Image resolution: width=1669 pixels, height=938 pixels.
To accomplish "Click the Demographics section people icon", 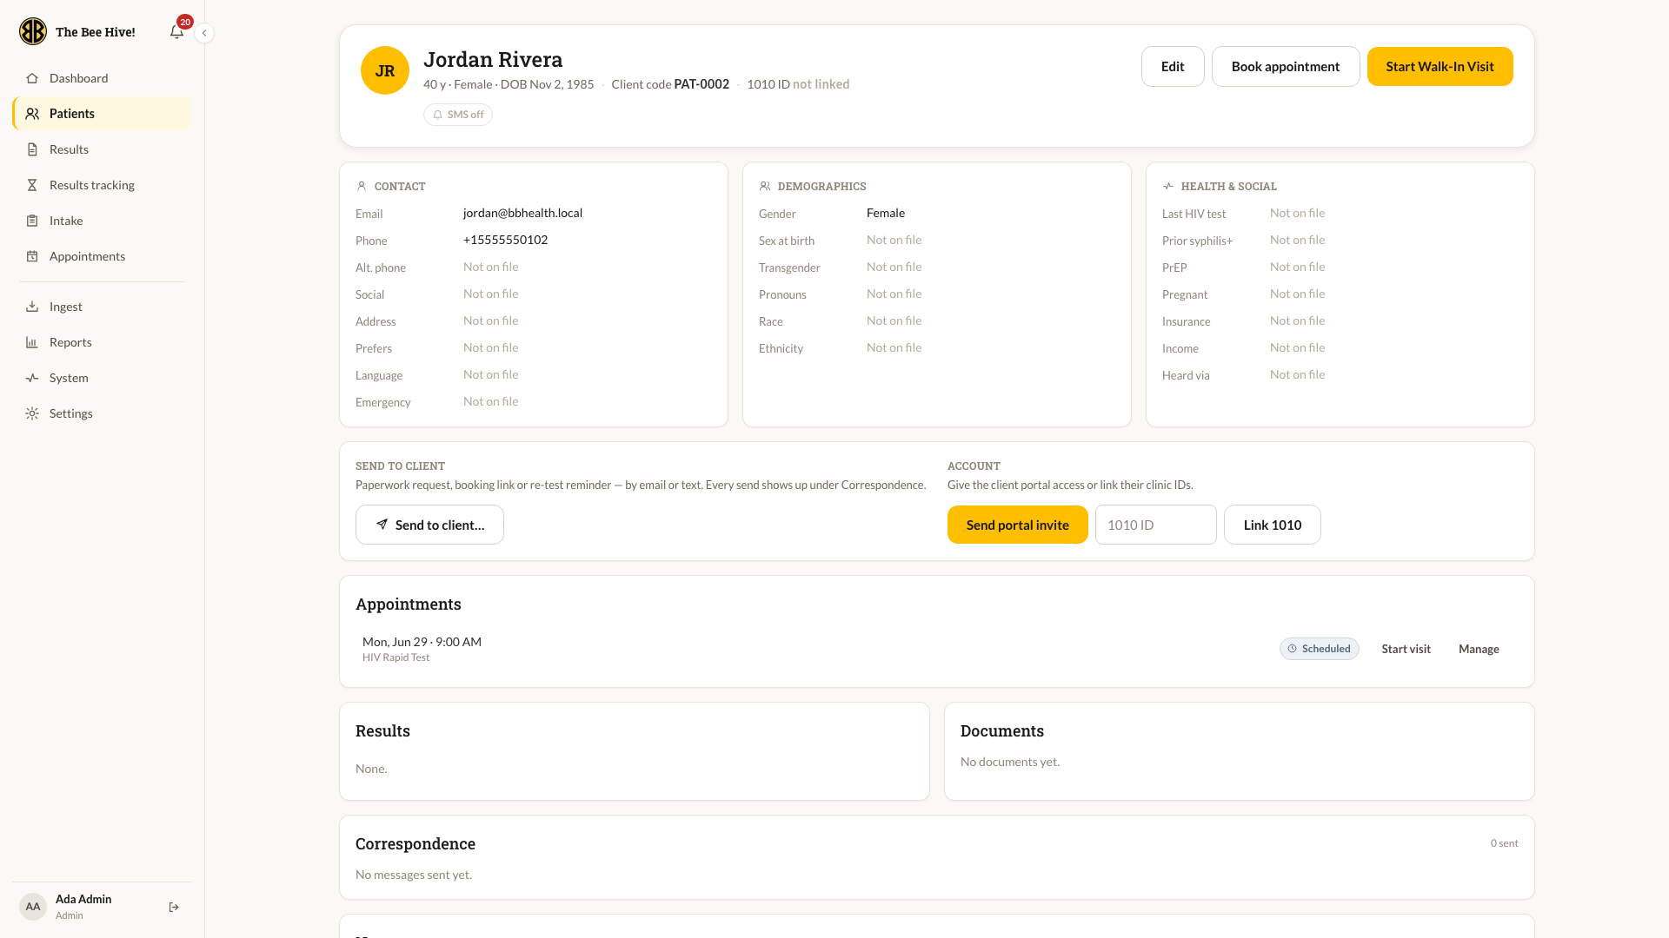I will (x=765, y=186).
